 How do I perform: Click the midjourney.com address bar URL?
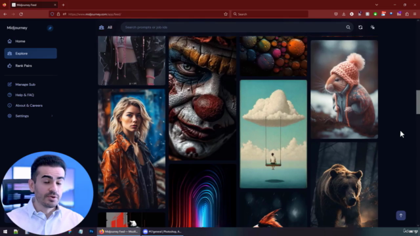pos(94,14)
